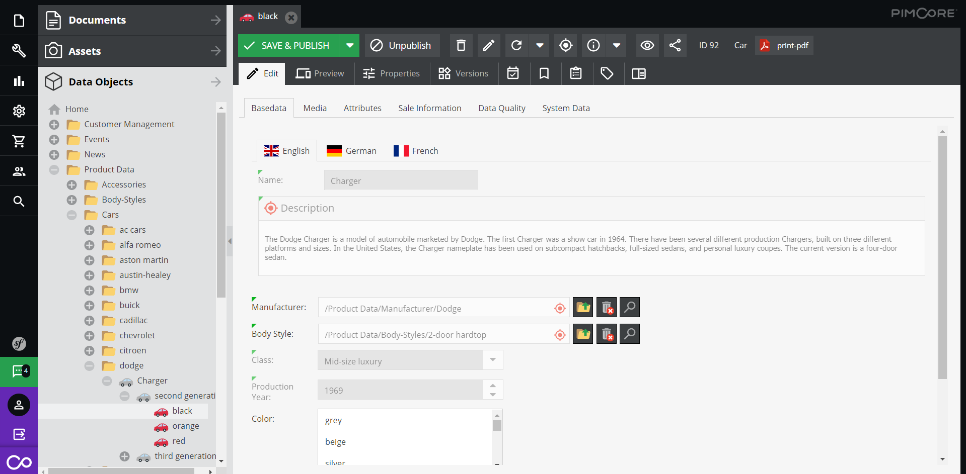The height and width of the screenshot is (474, 966).
Task: Delete the object with trash icon
Action: (461, 45)
